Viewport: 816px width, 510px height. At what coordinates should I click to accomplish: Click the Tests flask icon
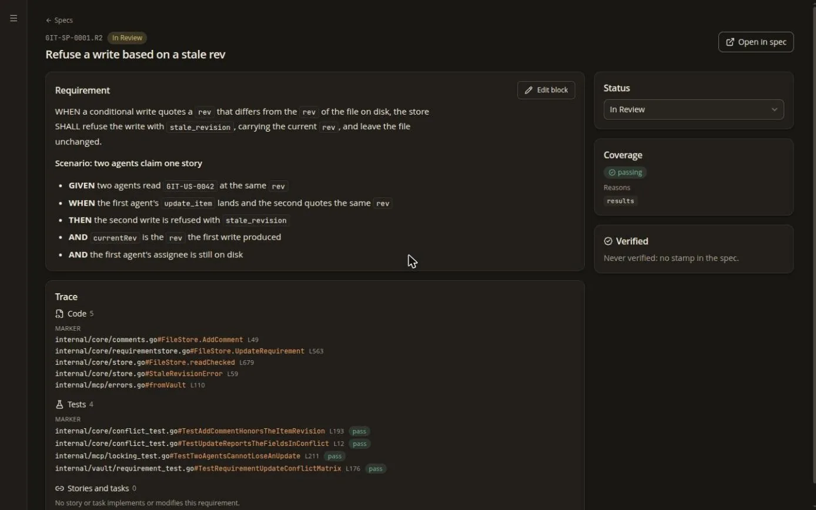point(59,404)
